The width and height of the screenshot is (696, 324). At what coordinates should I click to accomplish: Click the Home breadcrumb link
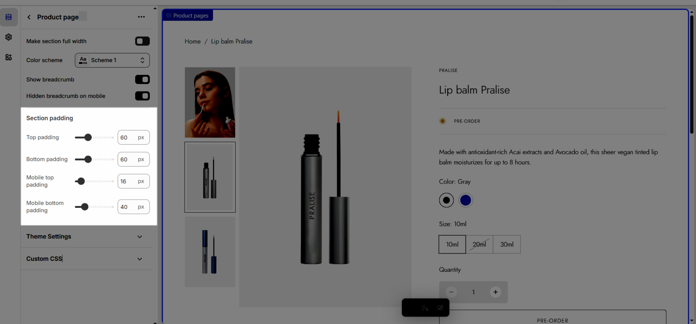[193, 42]
